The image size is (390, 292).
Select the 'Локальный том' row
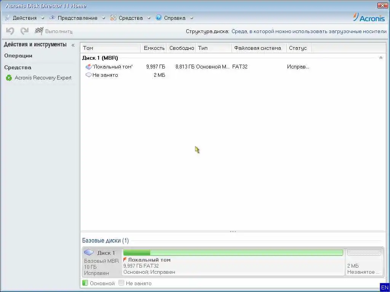click(233, 67)
